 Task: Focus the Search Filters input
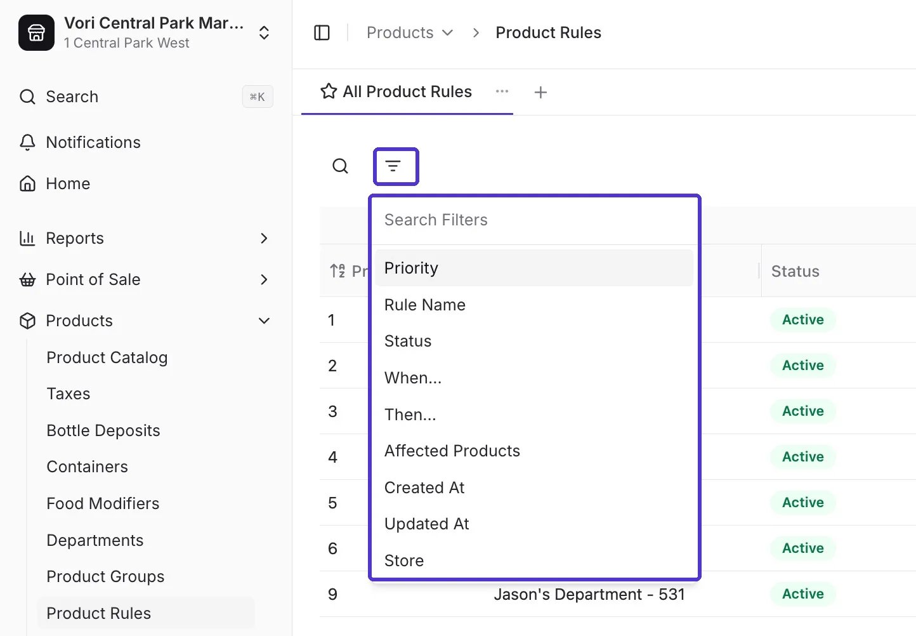coord(534,220)
